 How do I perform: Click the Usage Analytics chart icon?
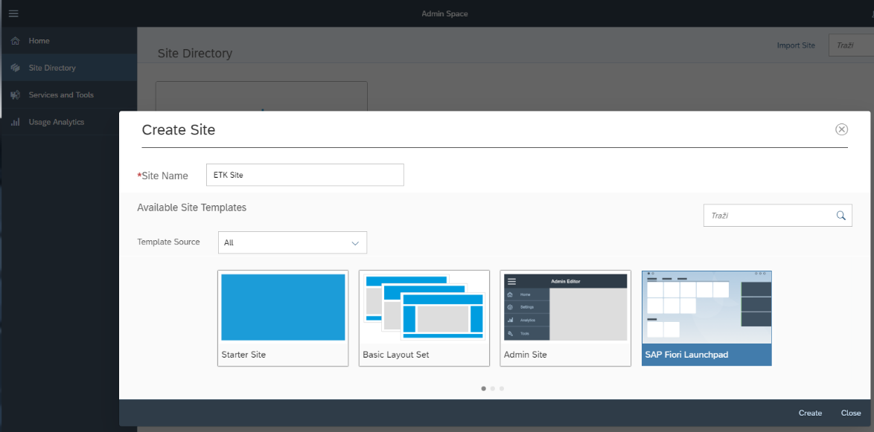pyautogui.click(x=15, y=122)
